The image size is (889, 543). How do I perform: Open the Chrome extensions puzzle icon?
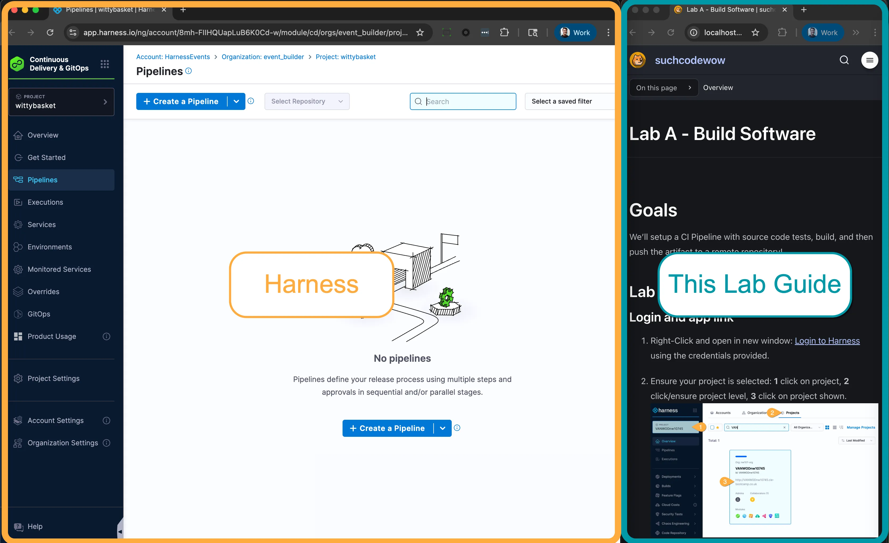[x=504, y=32]
